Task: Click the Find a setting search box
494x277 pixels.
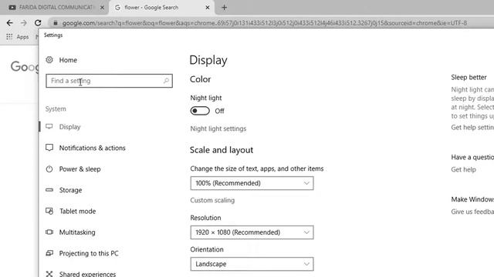Action: 109,81
